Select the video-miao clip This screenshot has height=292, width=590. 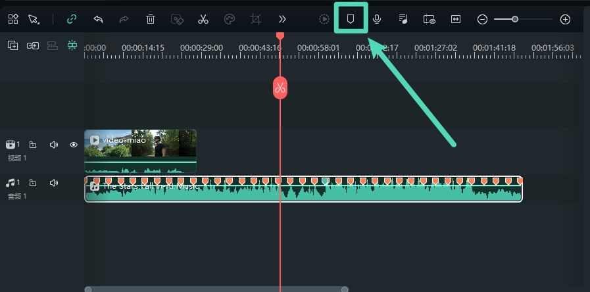click(x=140, y=151)
